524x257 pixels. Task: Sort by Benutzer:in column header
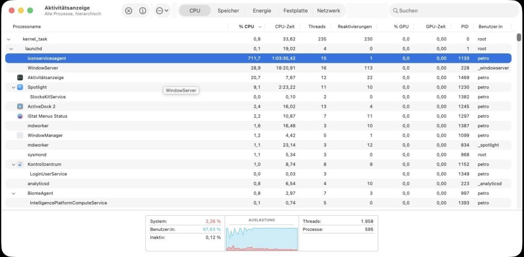point(490,27)
